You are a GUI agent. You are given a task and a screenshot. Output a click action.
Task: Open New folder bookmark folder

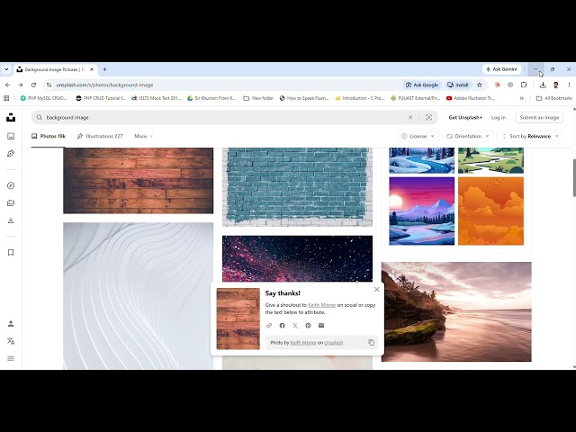[x=258, y=98]
